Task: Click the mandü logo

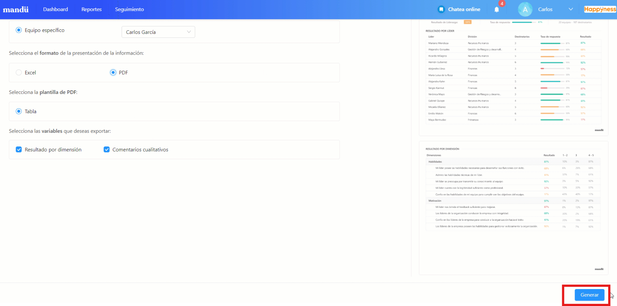Action: (x=16, y=10)
